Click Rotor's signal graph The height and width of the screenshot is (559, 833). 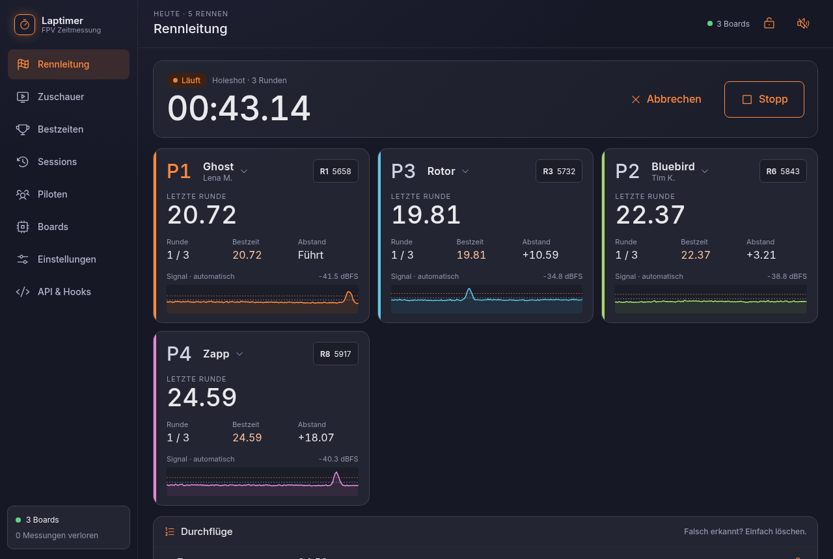[x=487, y=299]
